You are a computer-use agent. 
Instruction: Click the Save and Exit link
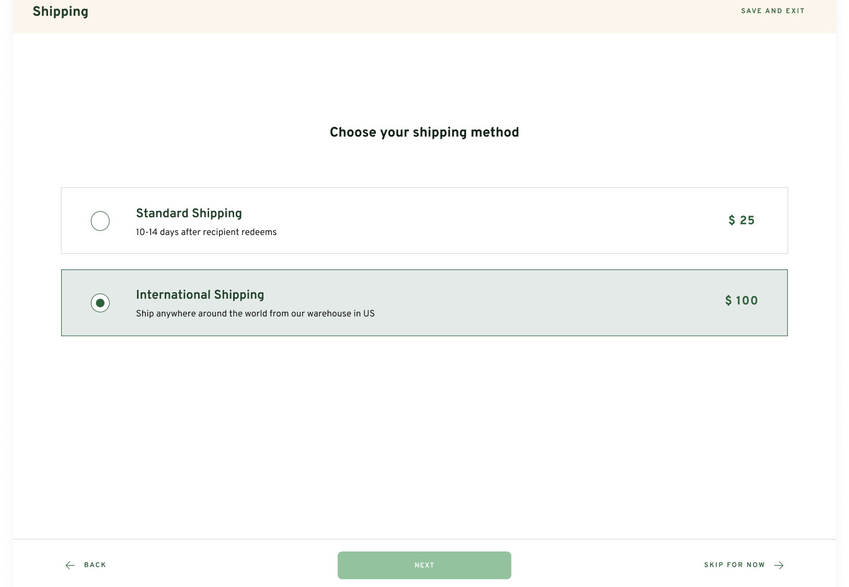pyautogui.click(x=773, y=11)
